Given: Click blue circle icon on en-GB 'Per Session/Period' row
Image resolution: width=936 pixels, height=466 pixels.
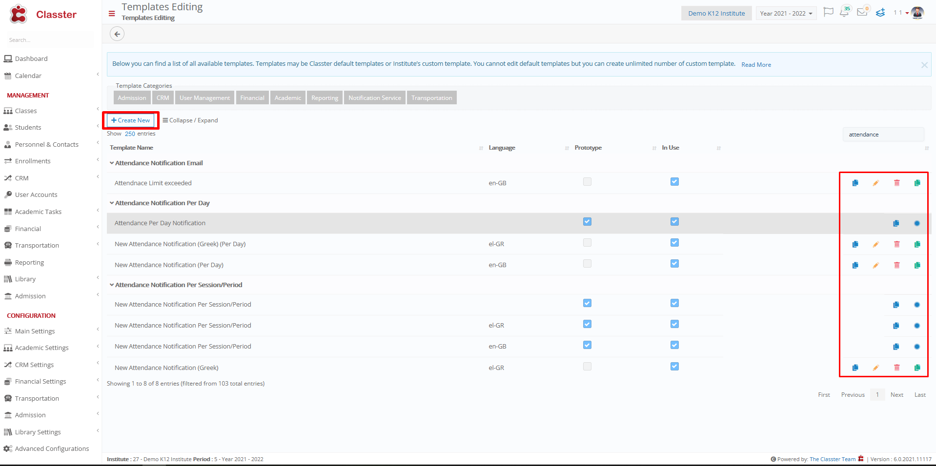Looking at the screenshot, I should pyautogui.click(x=917, y=347).
